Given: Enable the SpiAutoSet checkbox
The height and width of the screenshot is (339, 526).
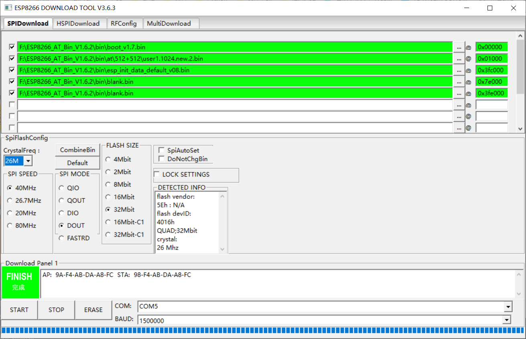Looking at the screenshot, I should click(x=161, y=150).
